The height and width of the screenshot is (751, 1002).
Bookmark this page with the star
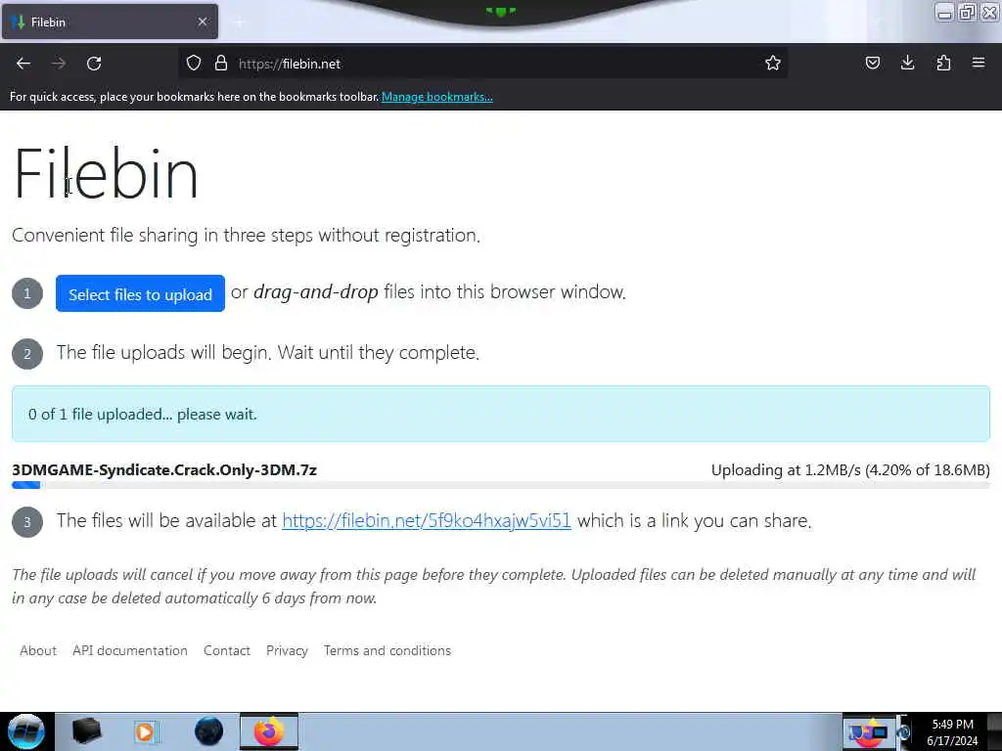(773, 64)
